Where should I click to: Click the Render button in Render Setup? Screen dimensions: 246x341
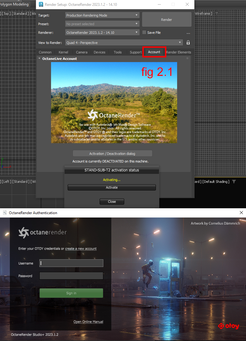[x=167, y=20]
